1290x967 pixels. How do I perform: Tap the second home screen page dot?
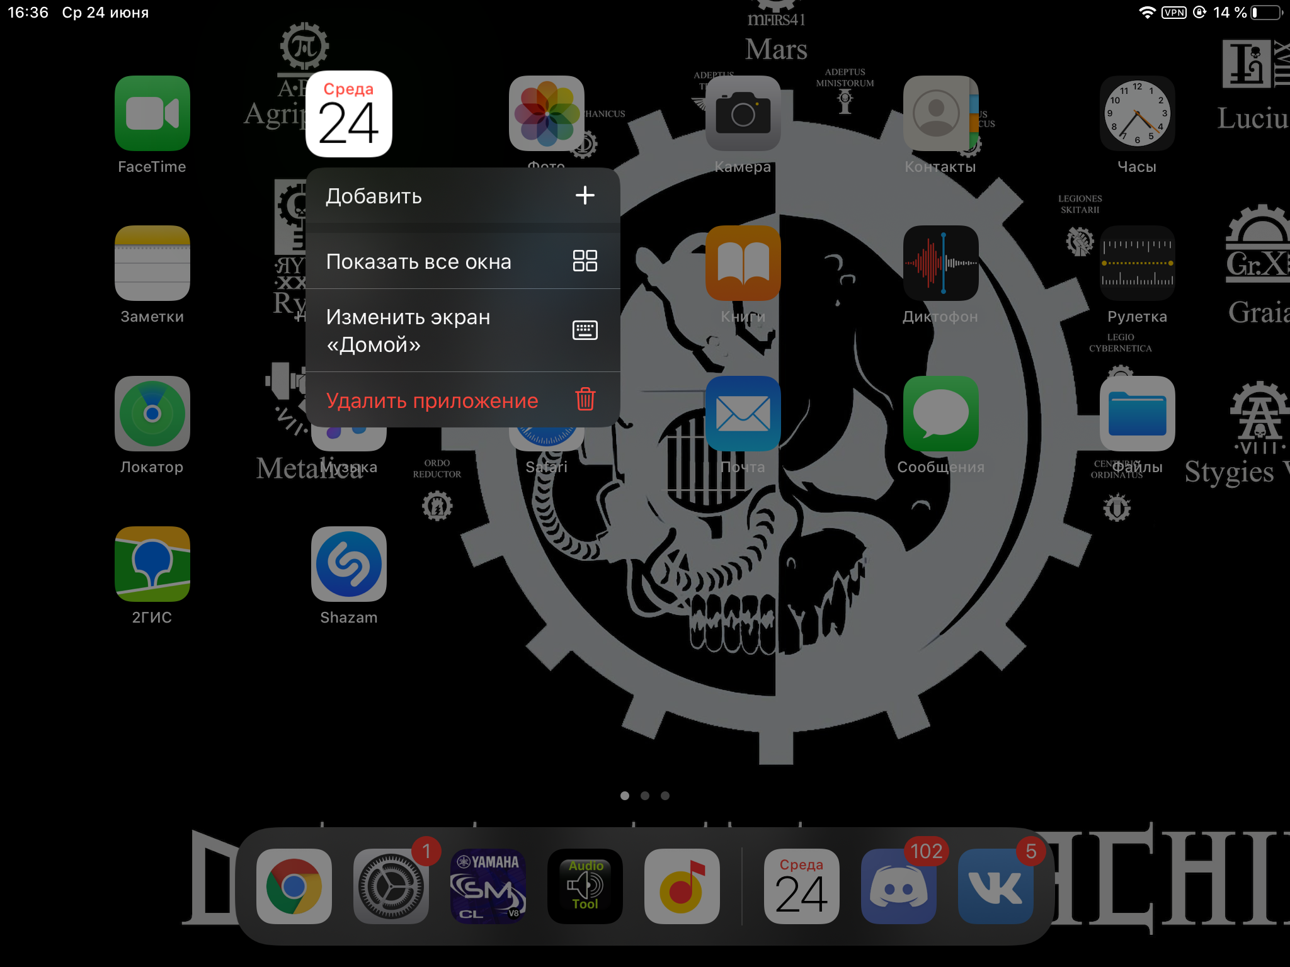[x=644, y=796]
